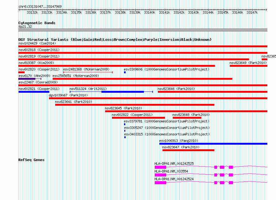
Task: Click the blue esv1006913 gain bar
Action: pos(213,144)
